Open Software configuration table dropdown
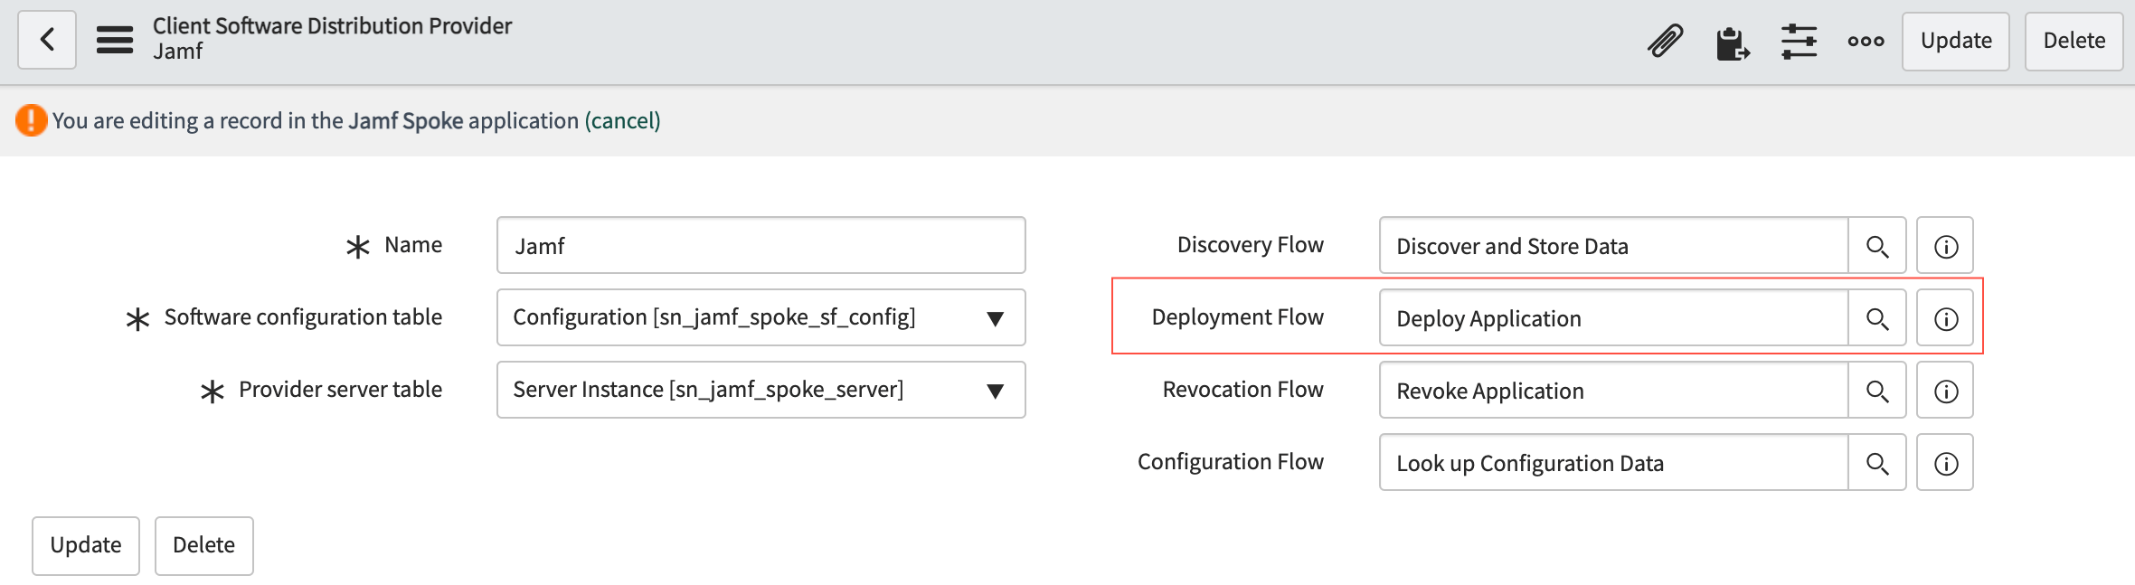 click(760, 317)
